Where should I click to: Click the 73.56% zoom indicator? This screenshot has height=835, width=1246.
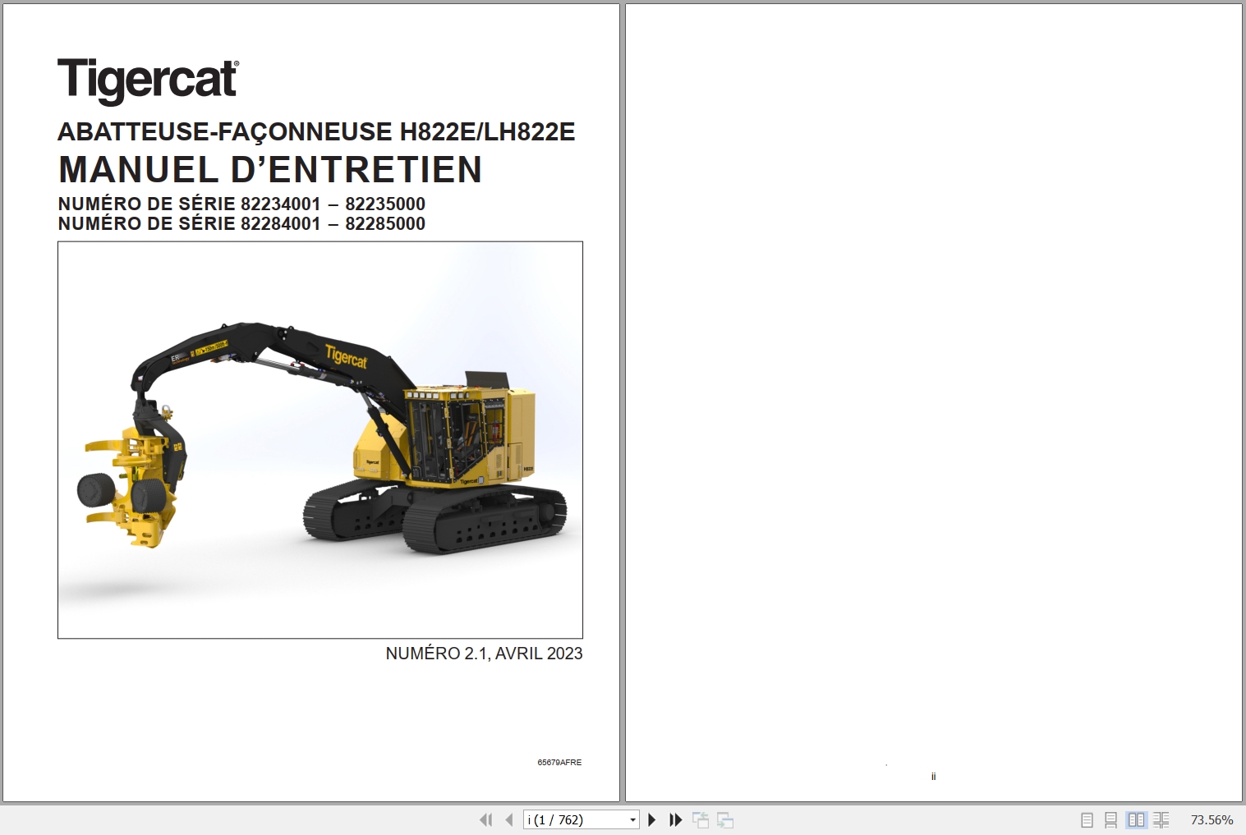pos(1212,819)
